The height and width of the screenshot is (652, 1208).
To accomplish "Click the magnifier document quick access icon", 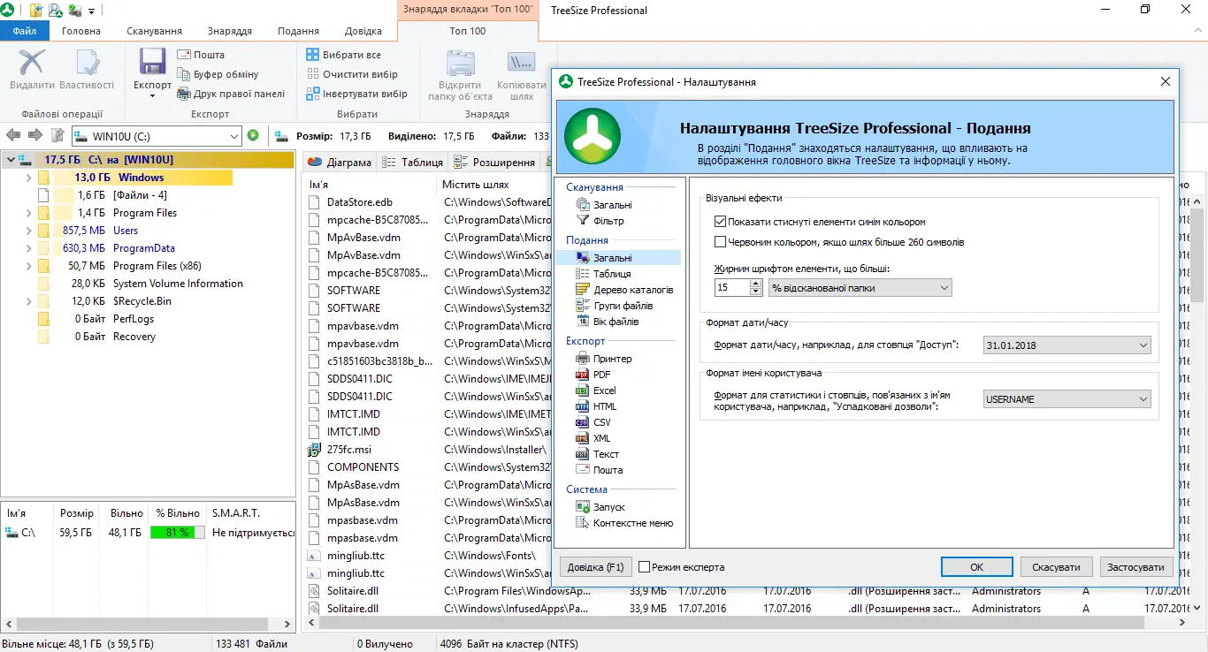I will [55, 11].
